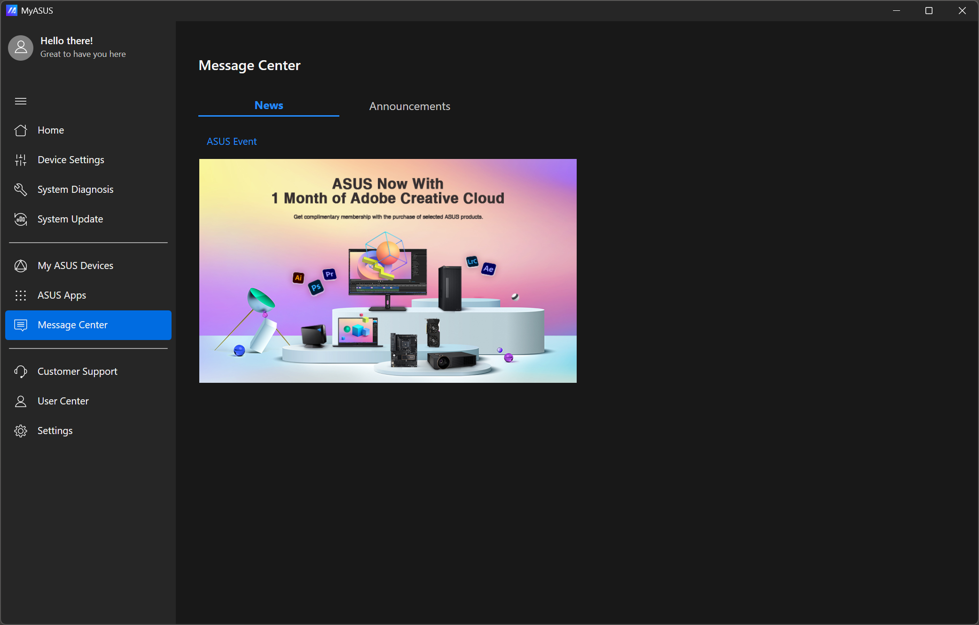Click the Settings gear icon
This screenshot has height=625, width=979.
(21, 431)
